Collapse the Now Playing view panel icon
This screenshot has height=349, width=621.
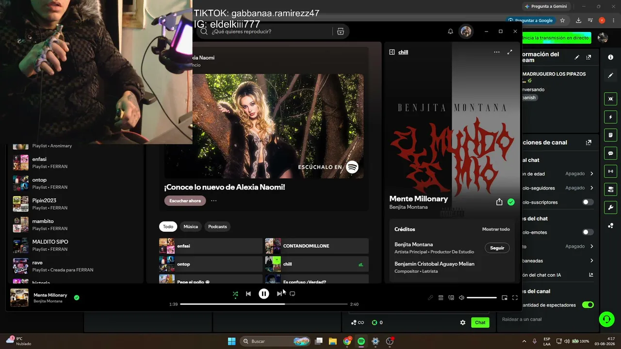(392, 52)
